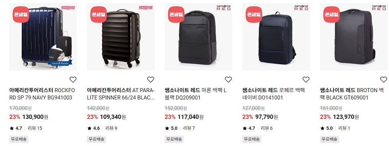Viewport: 389px width, 146px height.
Task: Open navy ROCKFORD suitcase product image
Action: [x=43, y=37]
